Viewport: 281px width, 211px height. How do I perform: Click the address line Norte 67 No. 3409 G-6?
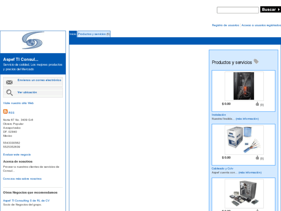18,120
